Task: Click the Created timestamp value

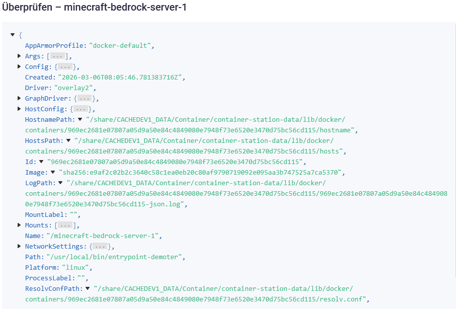Action: [x=121, y=78]
